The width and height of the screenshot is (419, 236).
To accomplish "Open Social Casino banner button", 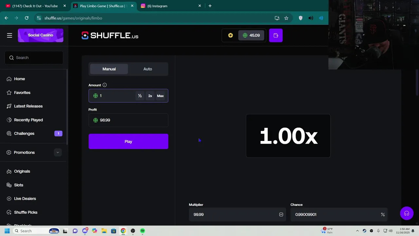I will [41, 35].
